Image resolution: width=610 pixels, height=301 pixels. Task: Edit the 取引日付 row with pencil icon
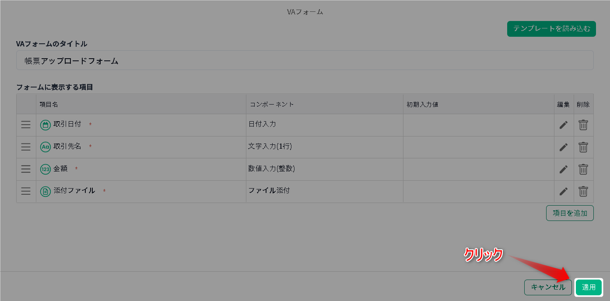564,125
